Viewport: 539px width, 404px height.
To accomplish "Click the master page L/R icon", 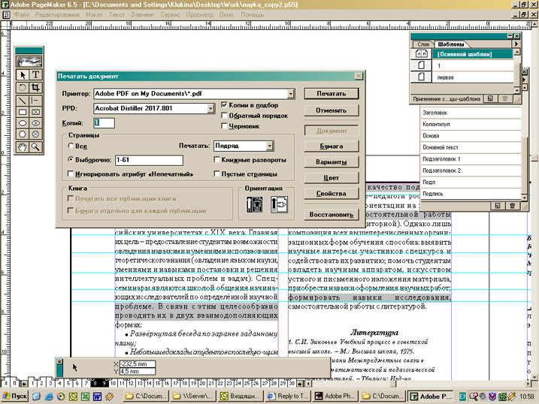I will click(422, 53).
